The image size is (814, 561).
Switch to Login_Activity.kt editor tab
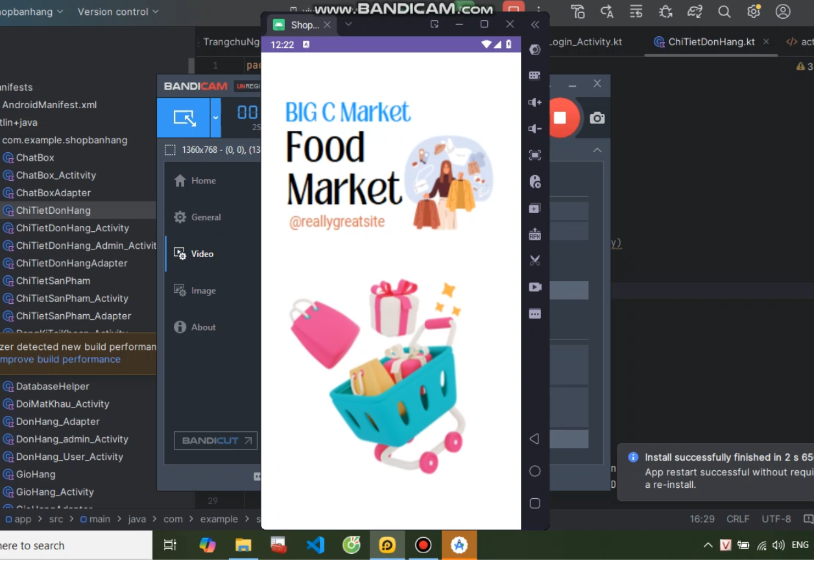coord(586,41)
